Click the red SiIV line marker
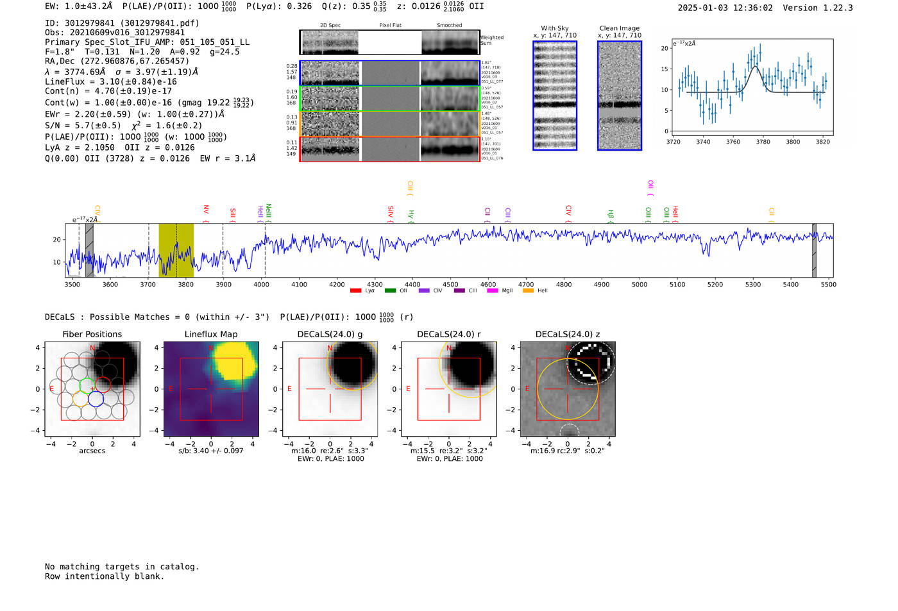 click(x=391, y=214)
